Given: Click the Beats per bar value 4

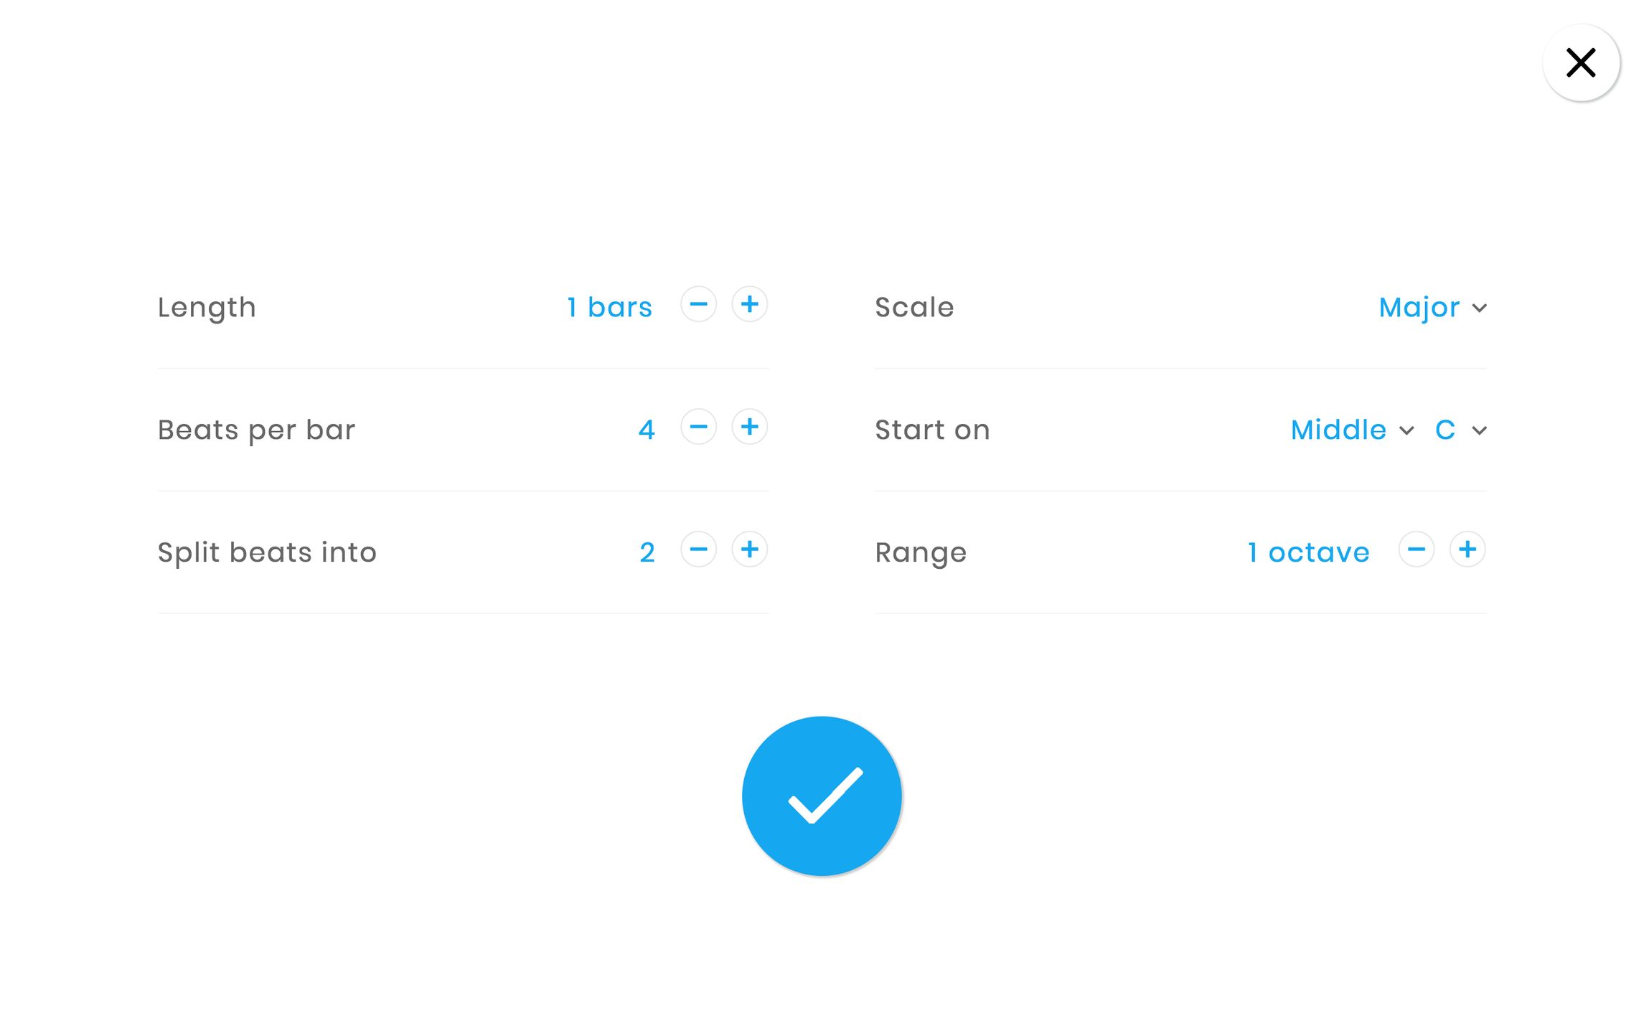Looking at the screenshot, I should point(647,430).
